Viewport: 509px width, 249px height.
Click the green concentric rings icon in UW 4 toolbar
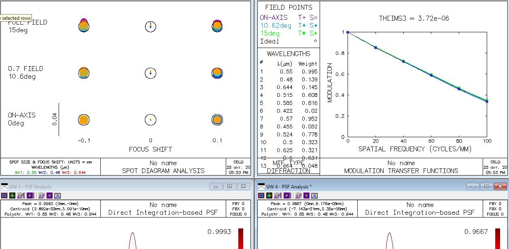pyautogui.click(x=269, y=196)
